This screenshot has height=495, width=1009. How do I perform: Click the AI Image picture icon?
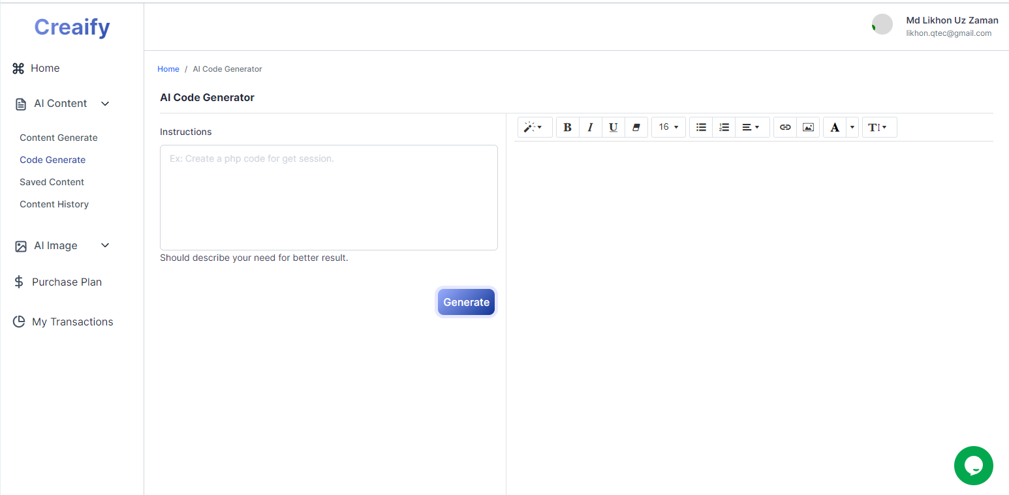(21, 246)
